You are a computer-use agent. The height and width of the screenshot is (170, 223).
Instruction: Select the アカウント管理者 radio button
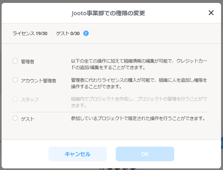click(x=15, y=80)
